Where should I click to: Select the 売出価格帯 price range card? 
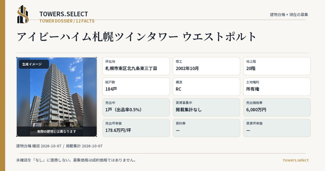(x=277, y=107)
